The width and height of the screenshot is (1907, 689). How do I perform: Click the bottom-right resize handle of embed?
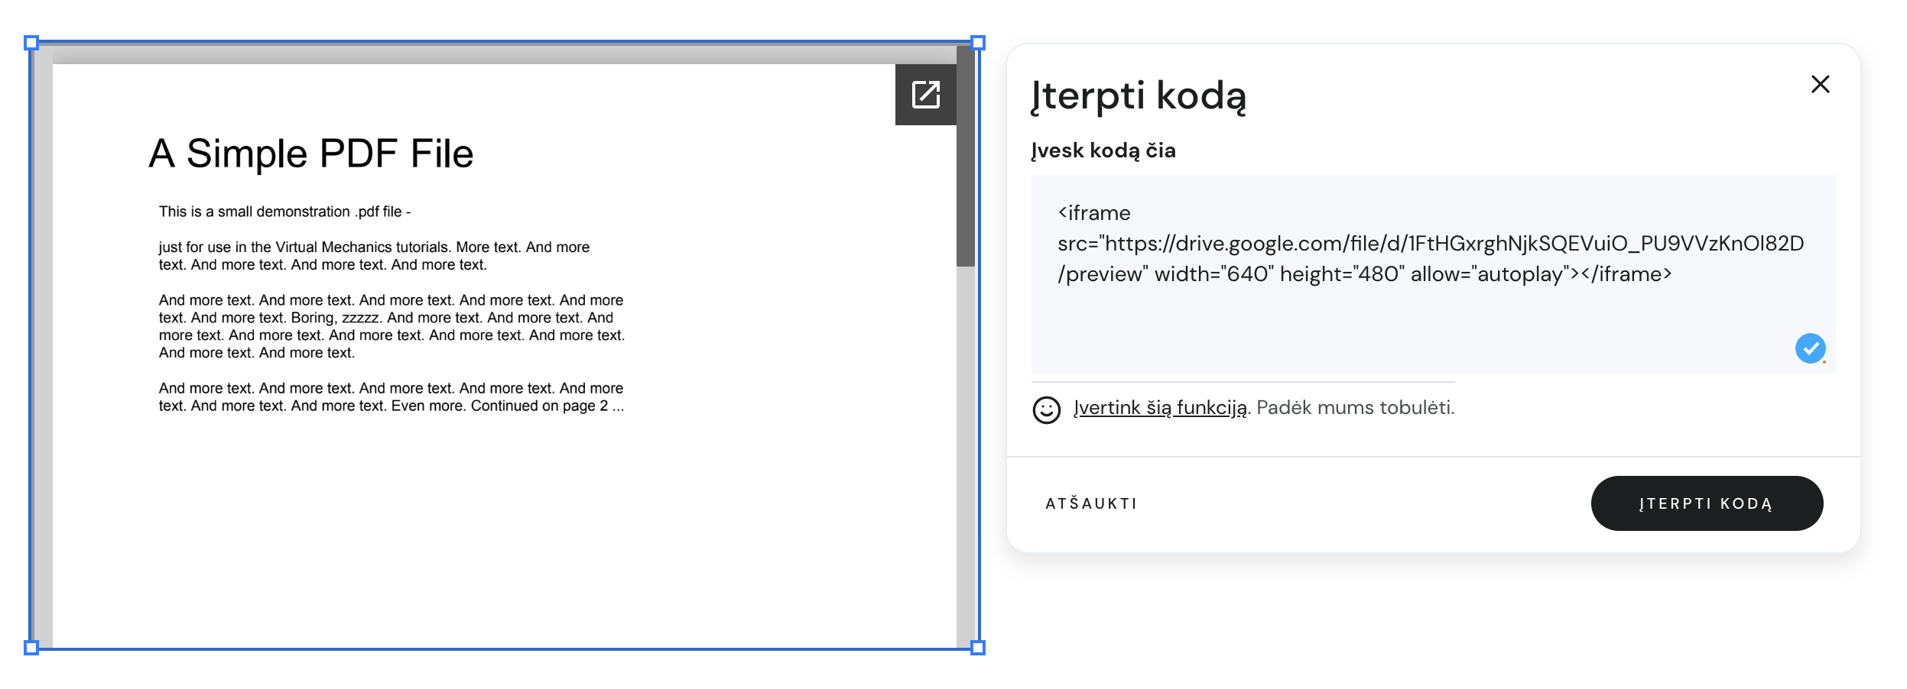click(x=978, y=648)
